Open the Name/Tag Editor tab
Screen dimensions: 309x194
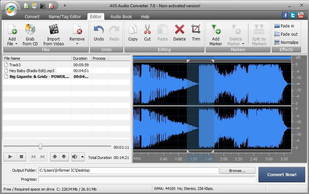click(x=65, y=17)
